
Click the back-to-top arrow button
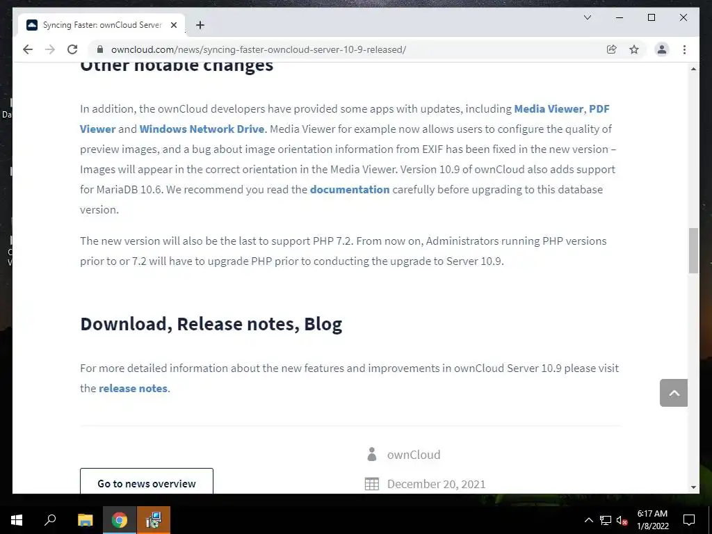673,393
